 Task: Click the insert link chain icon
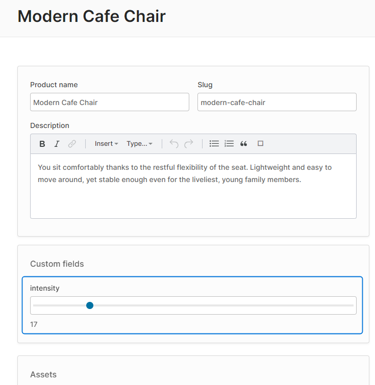coord(72,144)
